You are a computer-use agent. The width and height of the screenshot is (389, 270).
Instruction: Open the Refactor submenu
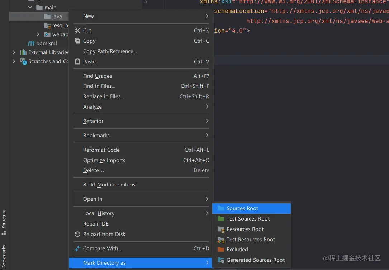pos(141,121)
